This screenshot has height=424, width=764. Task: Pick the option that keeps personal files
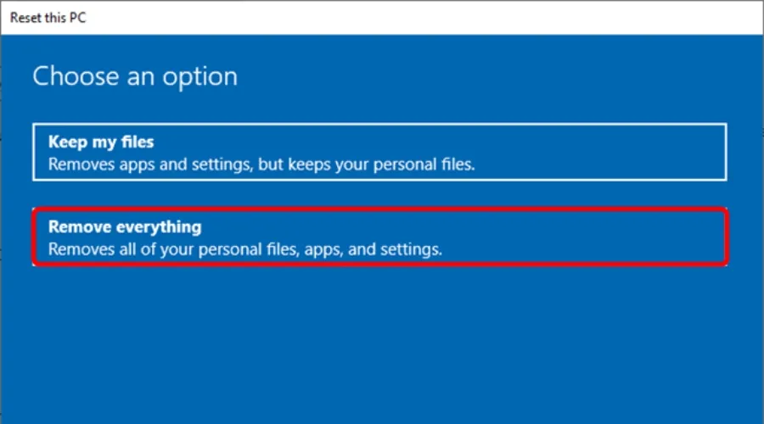coord(379,152)
